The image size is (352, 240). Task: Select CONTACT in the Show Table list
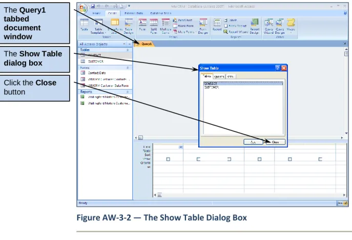pos(243,83)
